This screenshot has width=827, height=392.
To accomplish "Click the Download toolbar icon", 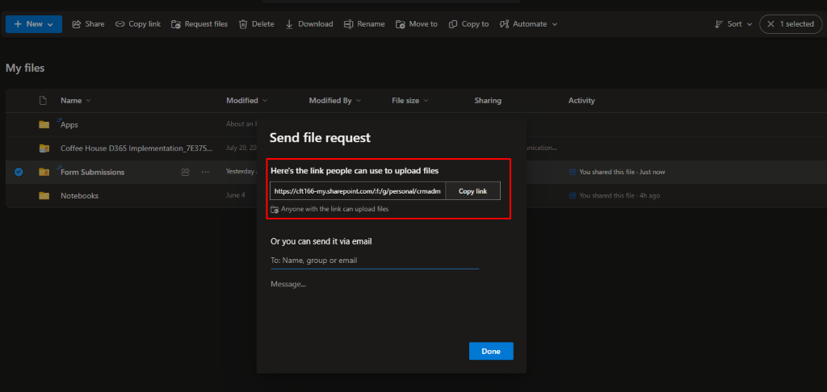I will pos(290,24).
